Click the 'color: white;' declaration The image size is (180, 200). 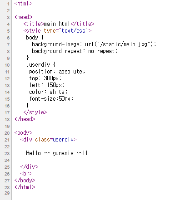click(48, 92)
